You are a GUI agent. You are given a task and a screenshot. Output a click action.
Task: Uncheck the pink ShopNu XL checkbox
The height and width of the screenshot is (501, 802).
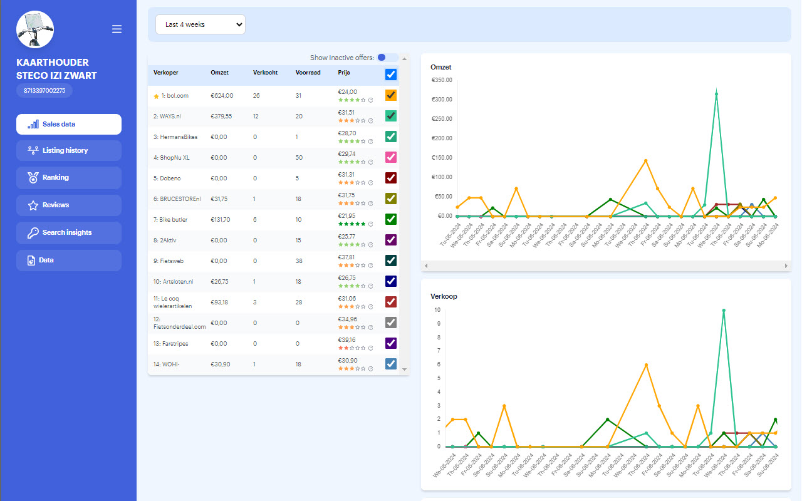[x=391, y=157]
